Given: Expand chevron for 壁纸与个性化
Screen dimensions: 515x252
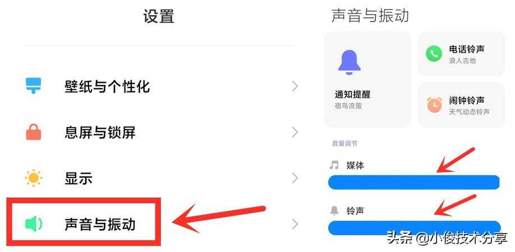Looking at the screenshot, I should [x=295, y=86].
